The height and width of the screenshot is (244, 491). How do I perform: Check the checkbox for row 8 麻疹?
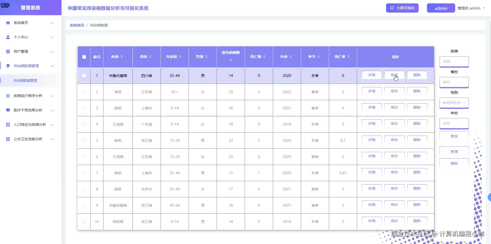(x=84, y=189)
